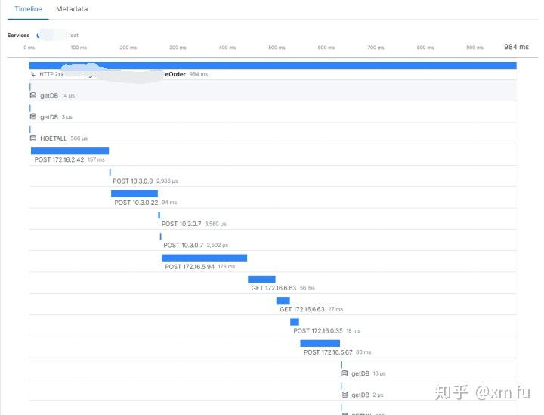544x415 pixels.
Task: Select the POST 172.16.0.35 18 ms bar
Action: [x=295, y=322]
